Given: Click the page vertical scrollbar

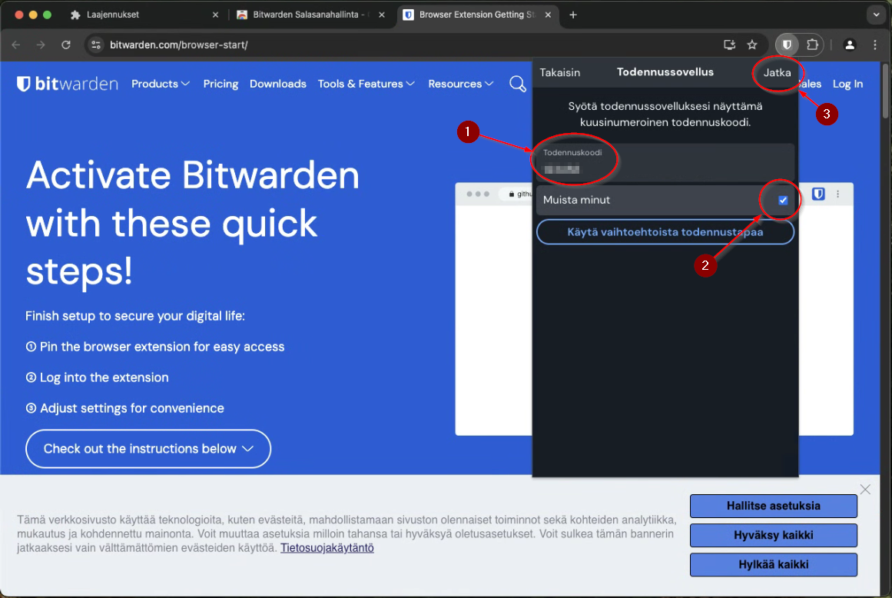Looking at the screenshot, I should tap(886, 90).
